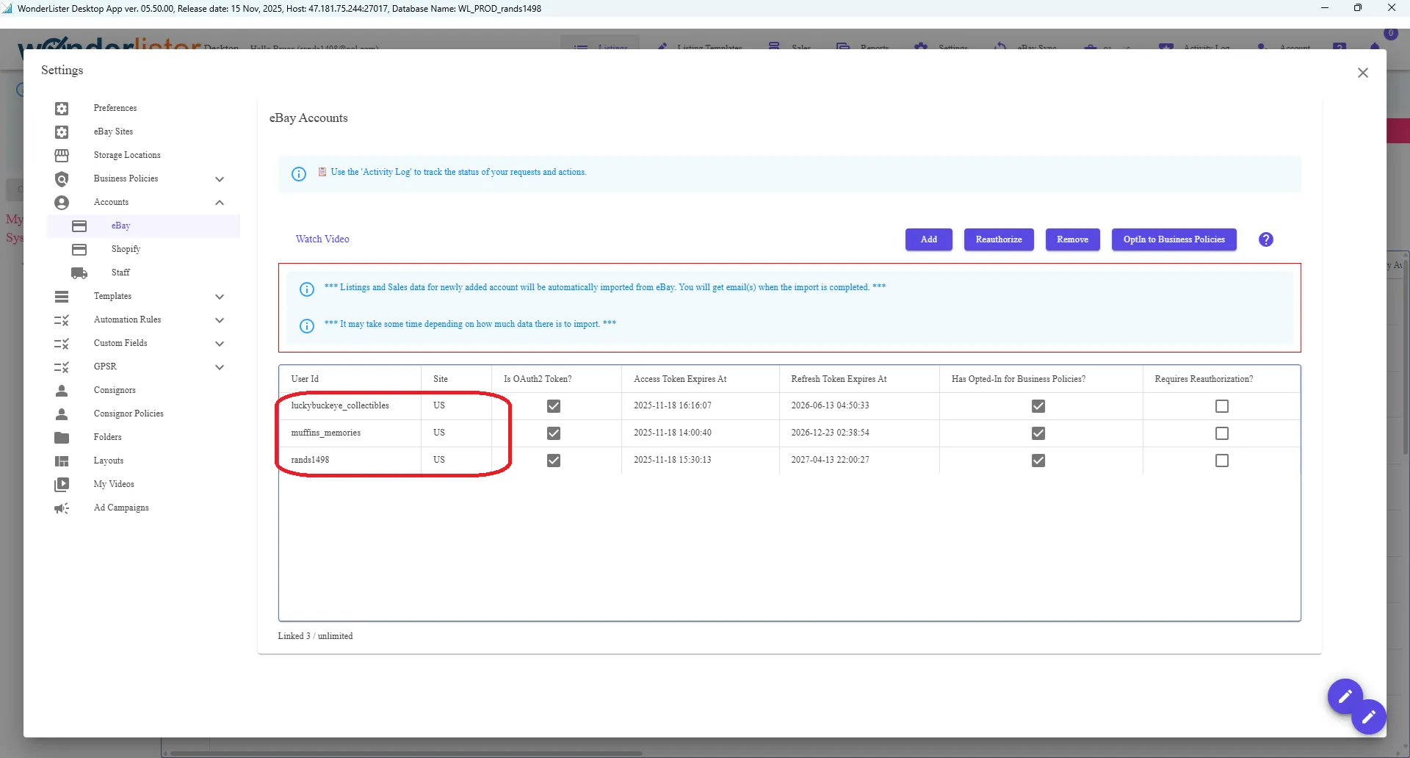Open the Folders settings section
The height and width of the screenshot is (758, 1410).
pyautogui.click(x=62, y=437)
